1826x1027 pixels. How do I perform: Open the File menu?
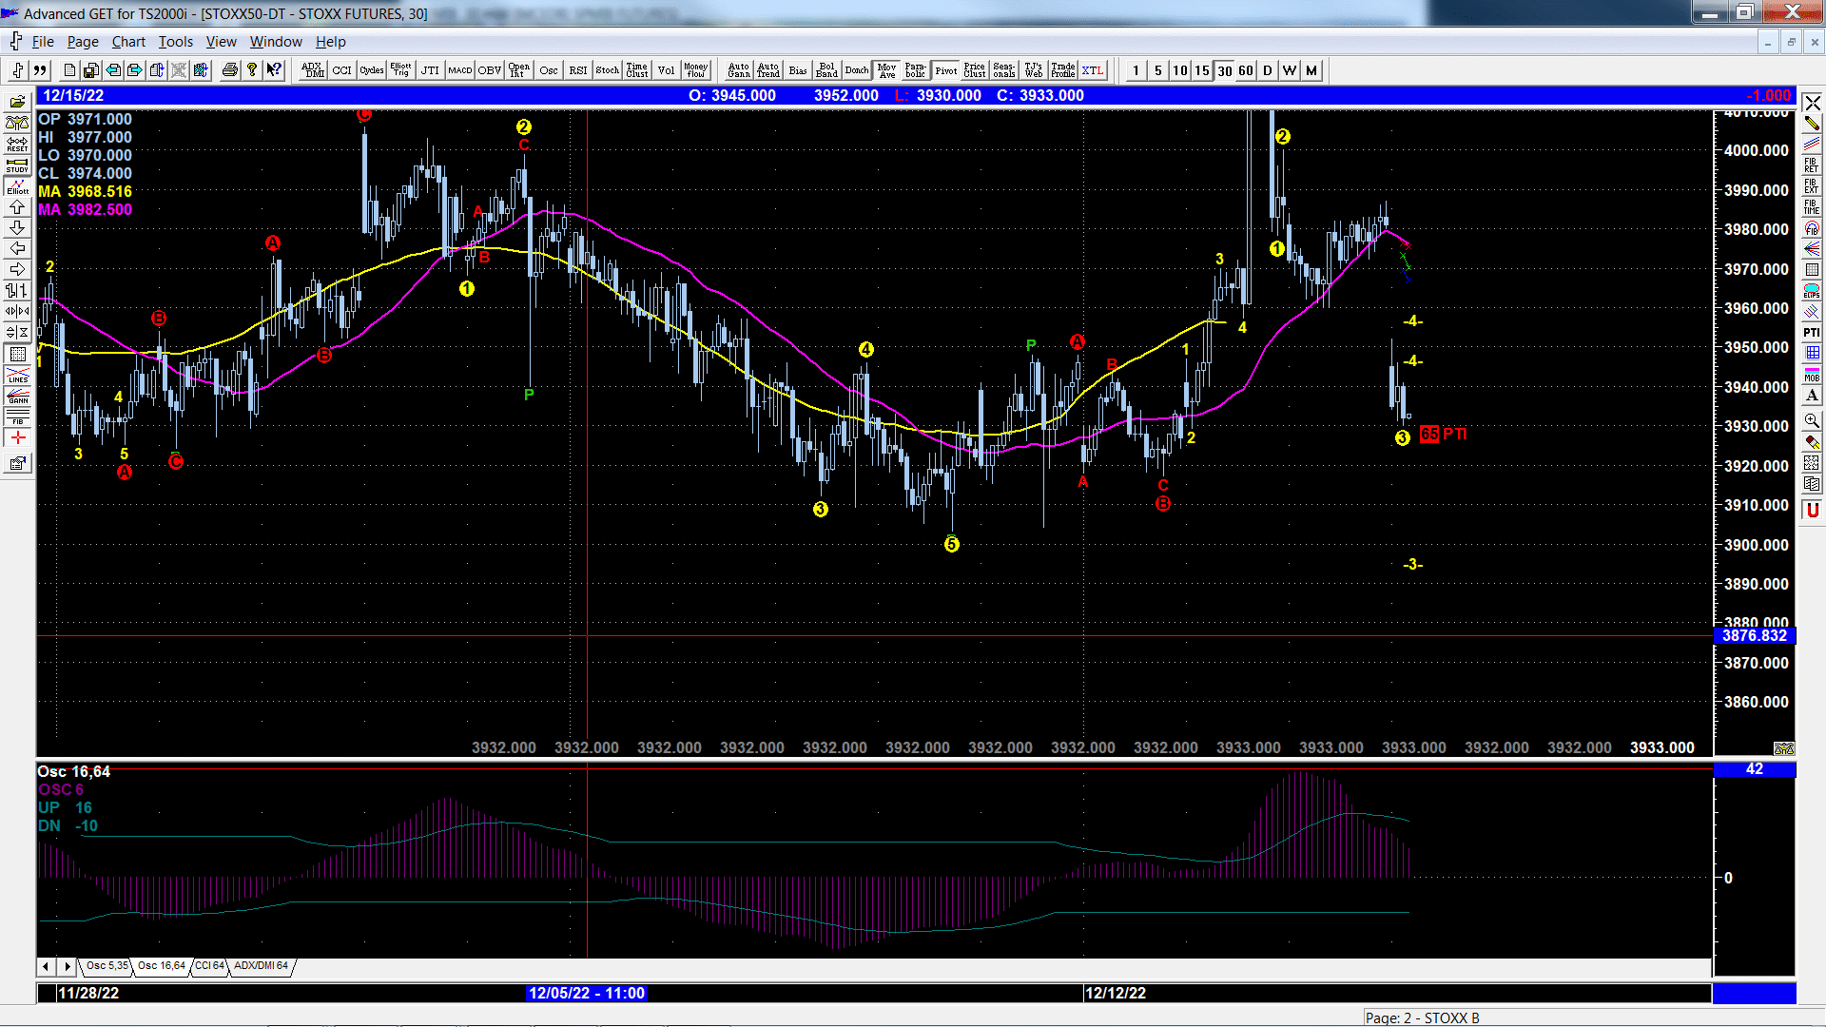coord(43,42)
